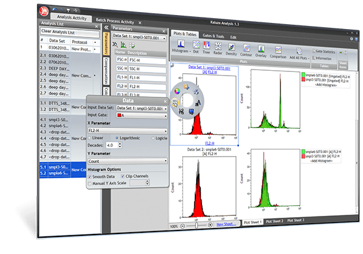The width and height of the screenshot is (363, 254).
Task: Open the Y Parameter Count dropdown
Action: pos(128,161)
